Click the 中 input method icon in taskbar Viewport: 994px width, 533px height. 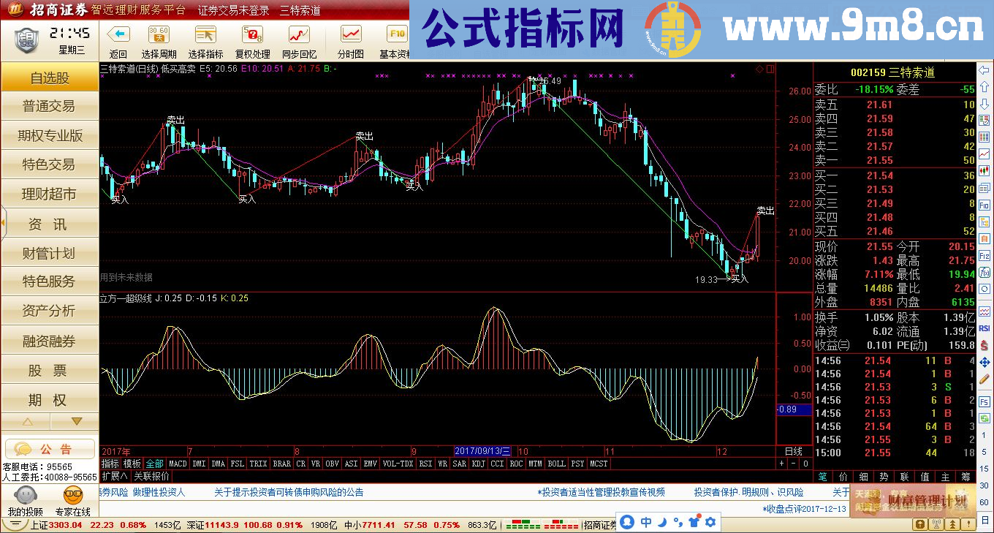(648, 522)
